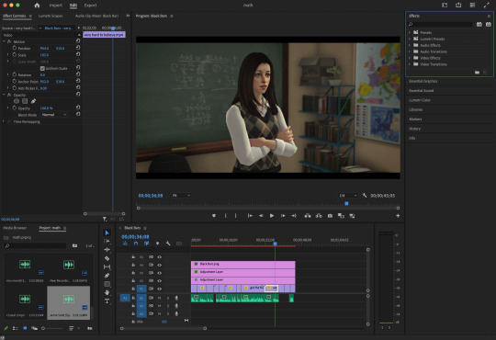Select the Ripple Edit tool
Image resolution: width=496 pixels, height=340 pixels.
[107, 250]
